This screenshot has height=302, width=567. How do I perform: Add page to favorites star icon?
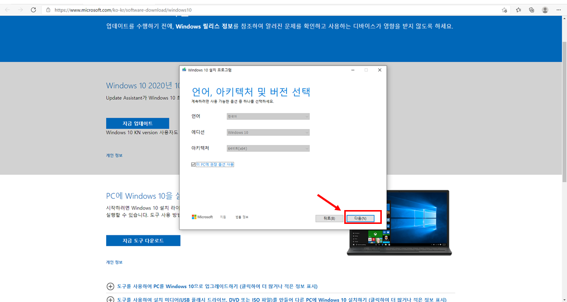[504, 10]
